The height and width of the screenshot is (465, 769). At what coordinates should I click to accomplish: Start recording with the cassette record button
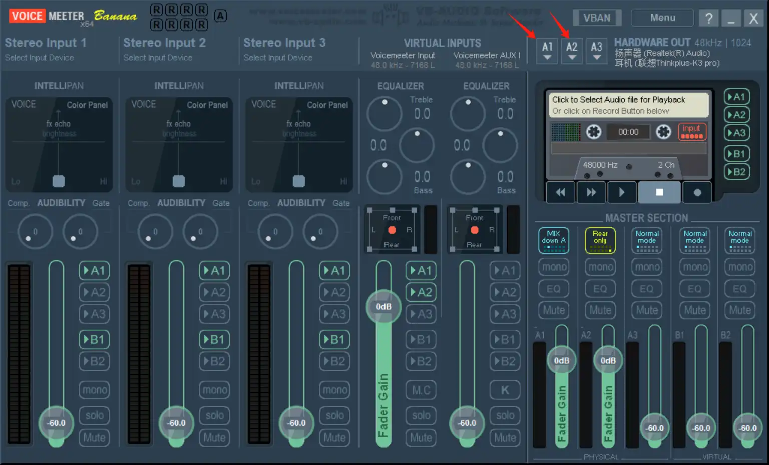pyautogui.click(x=697, y=192)
